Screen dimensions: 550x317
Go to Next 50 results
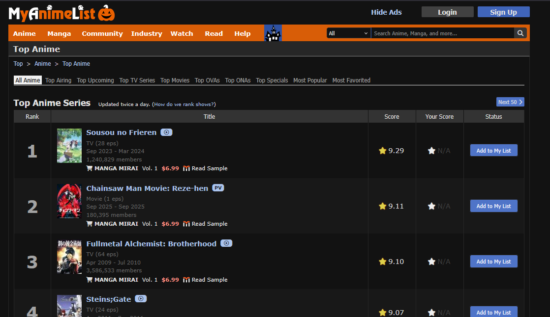(x=510, y=102)
